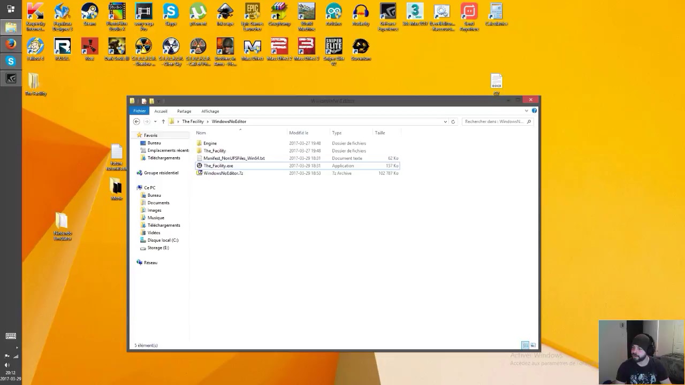Click the WindowsNoEditor breadcrumb segment
This screenshot has width=685, height=385.
229,122
